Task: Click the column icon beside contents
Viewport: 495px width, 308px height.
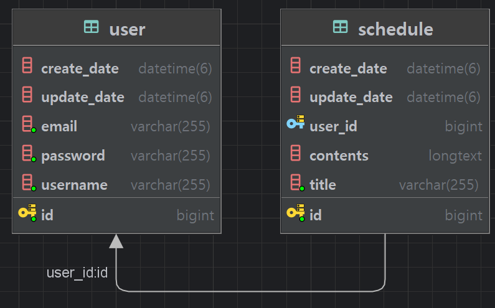Action: (x=296, y=153)
